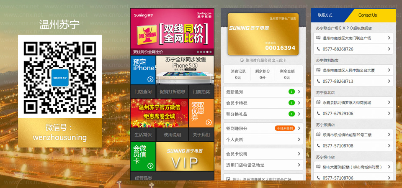Click map icon beside 柳市大厦B幢2楼

click(x=318, y=167)
